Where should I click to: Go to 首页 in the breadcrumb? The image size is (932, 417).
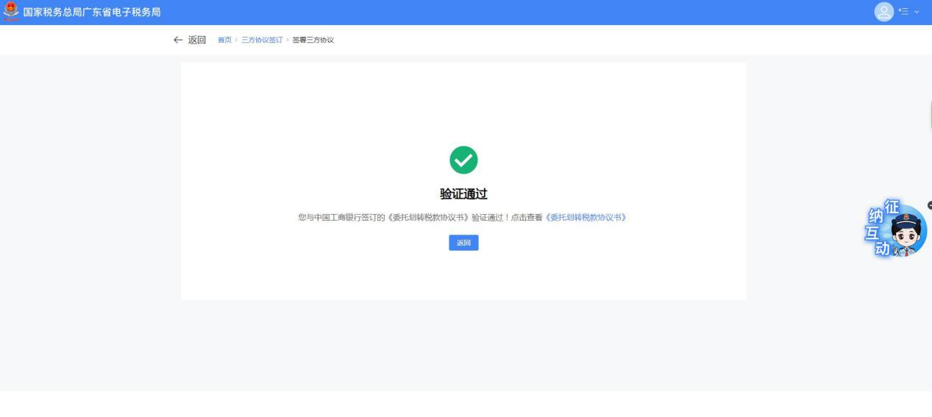pos(224,40)
